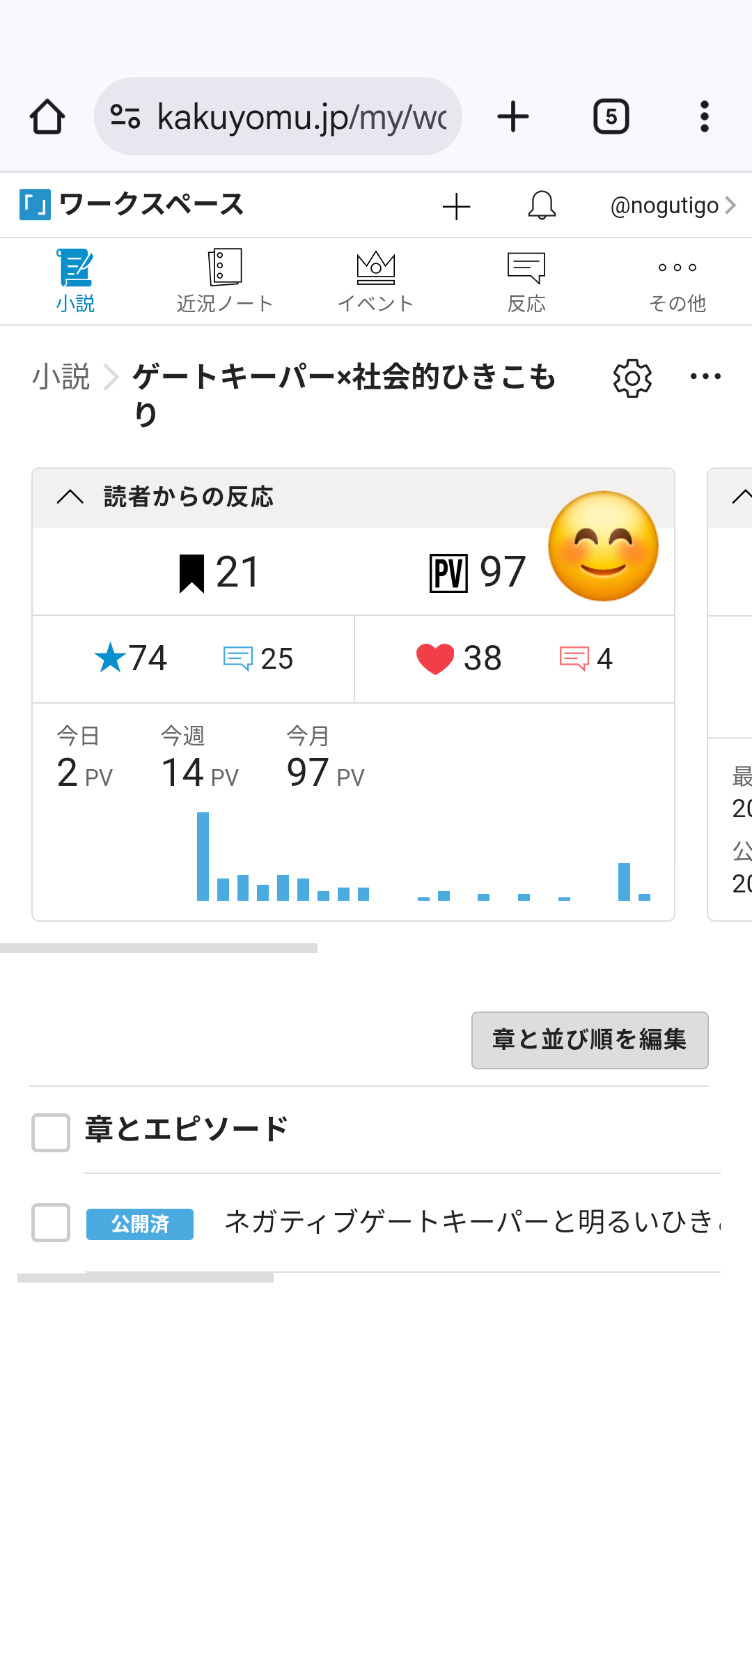This screenshot has width=752, height=1672.
Task: Click the 章と並び順を編集 button
Action: click(590, 1040)
